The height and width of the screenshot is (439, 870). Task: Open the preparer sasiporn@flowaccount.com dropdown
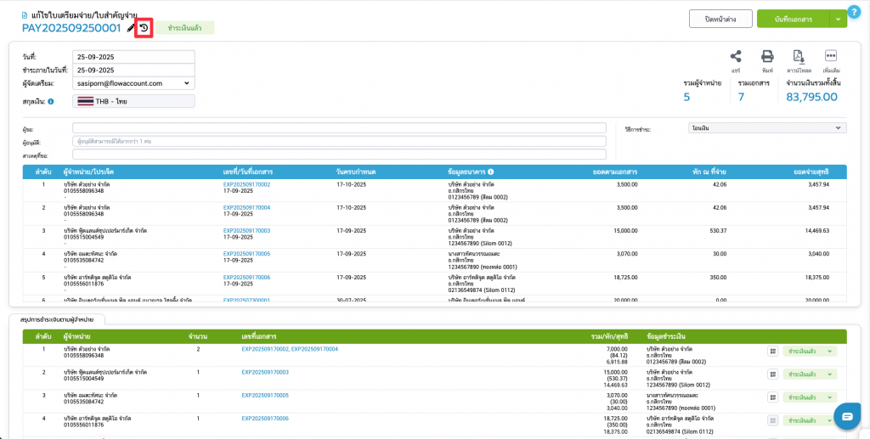point(135,83)
